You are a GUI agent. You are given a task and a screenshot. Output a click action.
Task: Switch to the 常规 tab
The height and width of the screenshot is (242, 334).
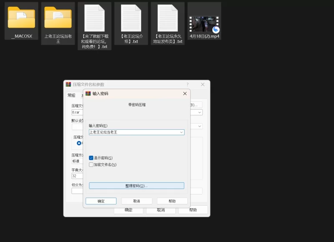71,96
